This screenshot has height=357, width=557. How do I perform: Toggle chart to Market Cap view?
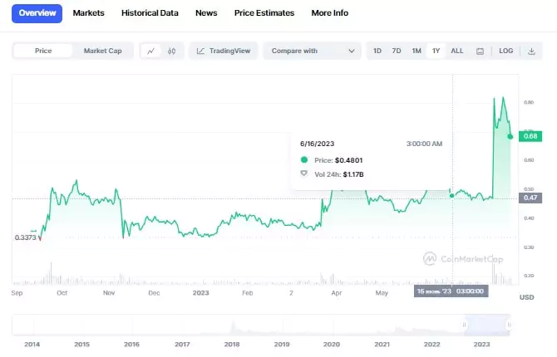[103, 51]
